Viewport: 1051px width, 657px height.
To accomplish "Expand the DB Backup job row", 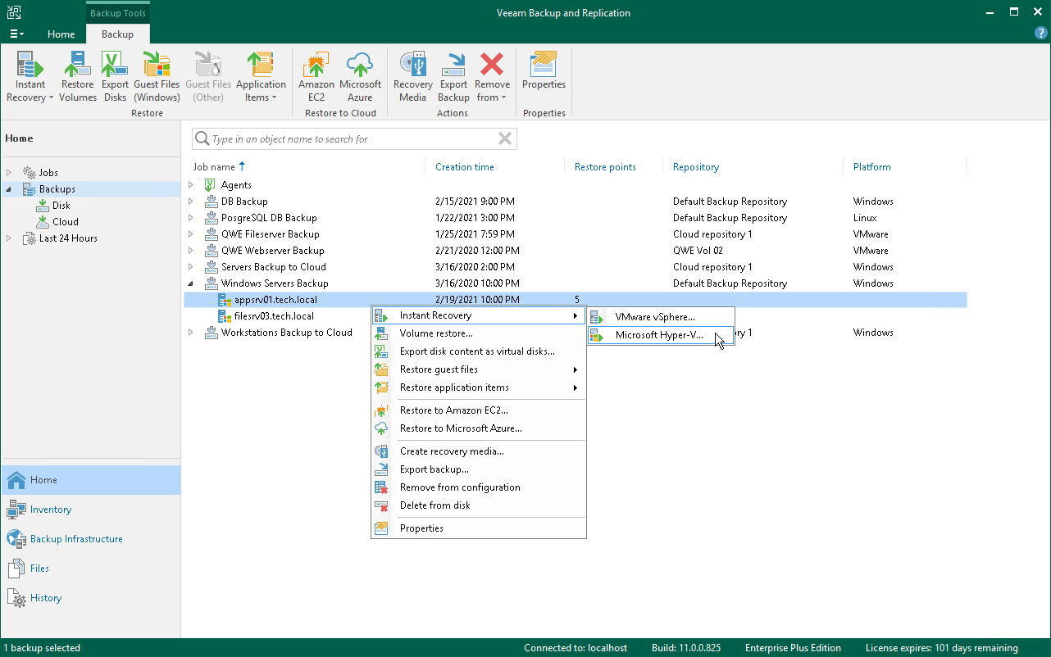I will (191, 202).
